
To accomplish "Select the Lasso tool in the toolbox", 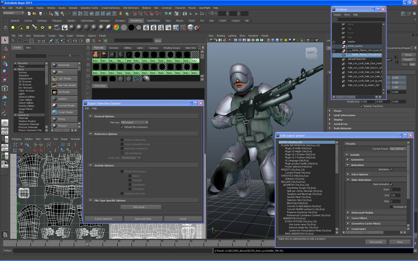I will [x=4, y=48].
